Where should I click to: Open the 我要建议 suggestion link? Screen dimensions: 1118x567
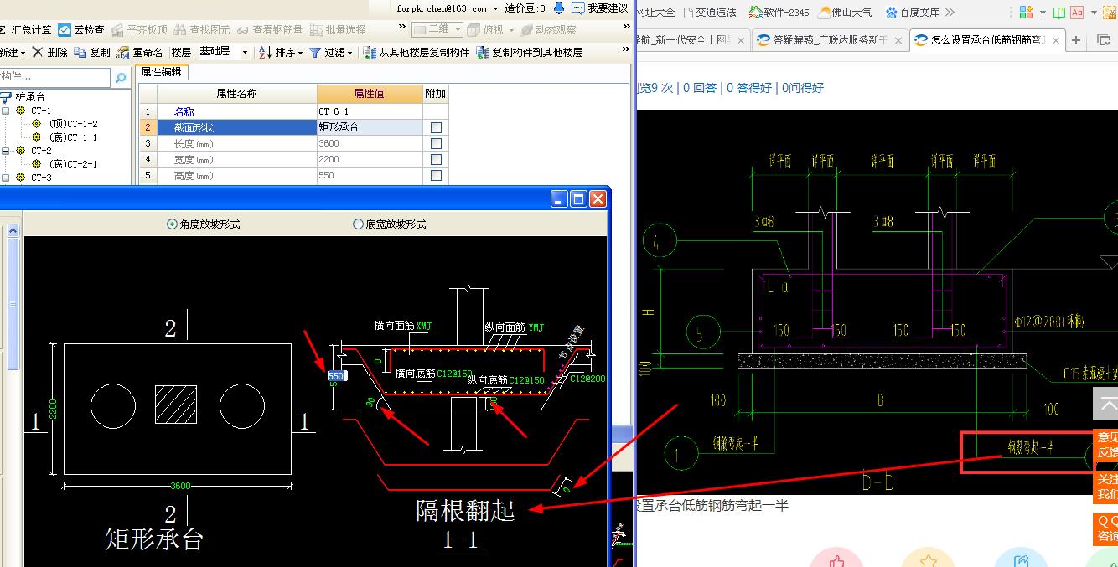pos(600,8)
